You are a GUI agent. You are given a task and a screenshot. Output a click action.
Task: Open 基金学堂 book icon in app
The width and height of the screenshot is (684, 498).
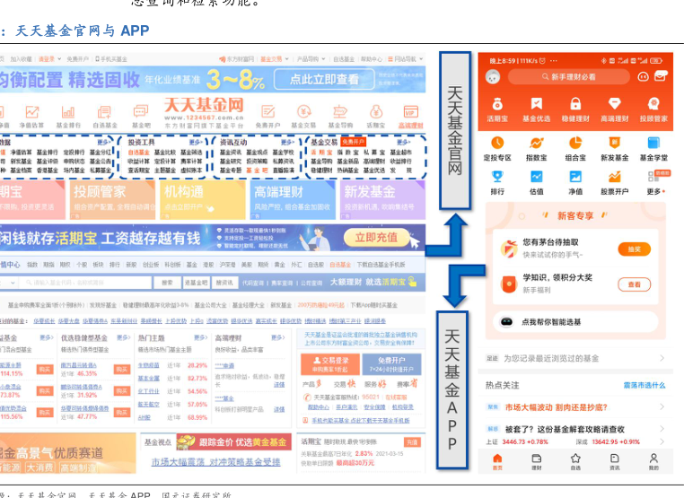(653, 143)
